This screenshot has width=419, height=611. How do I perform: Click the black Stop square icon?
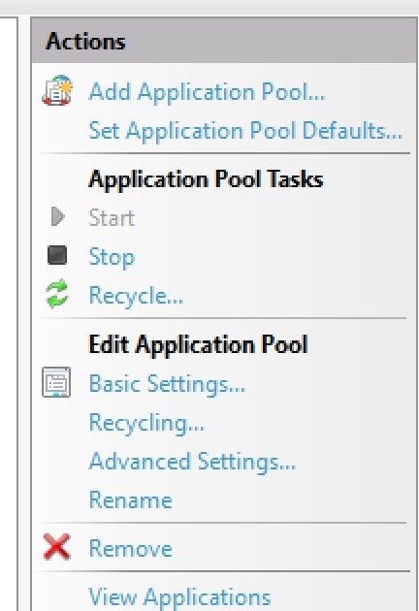(57, 255)
